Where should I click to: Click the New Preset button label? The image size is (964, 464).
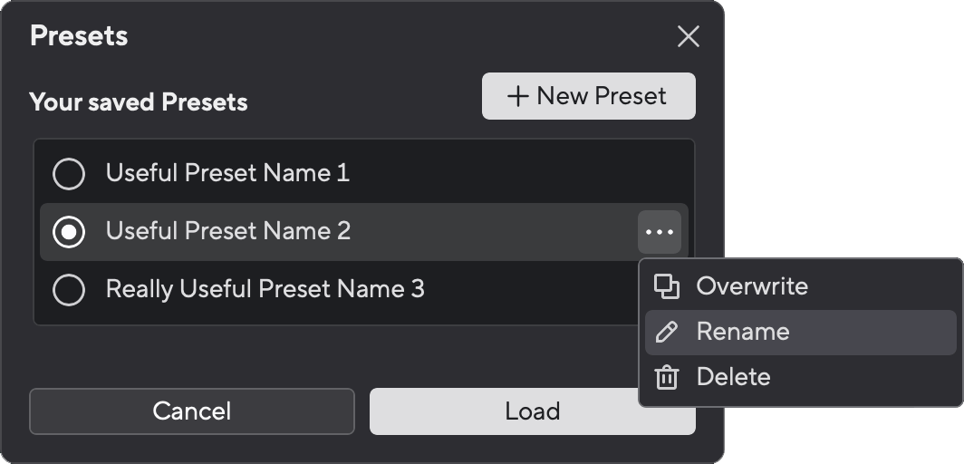click(x=601, y=96)
